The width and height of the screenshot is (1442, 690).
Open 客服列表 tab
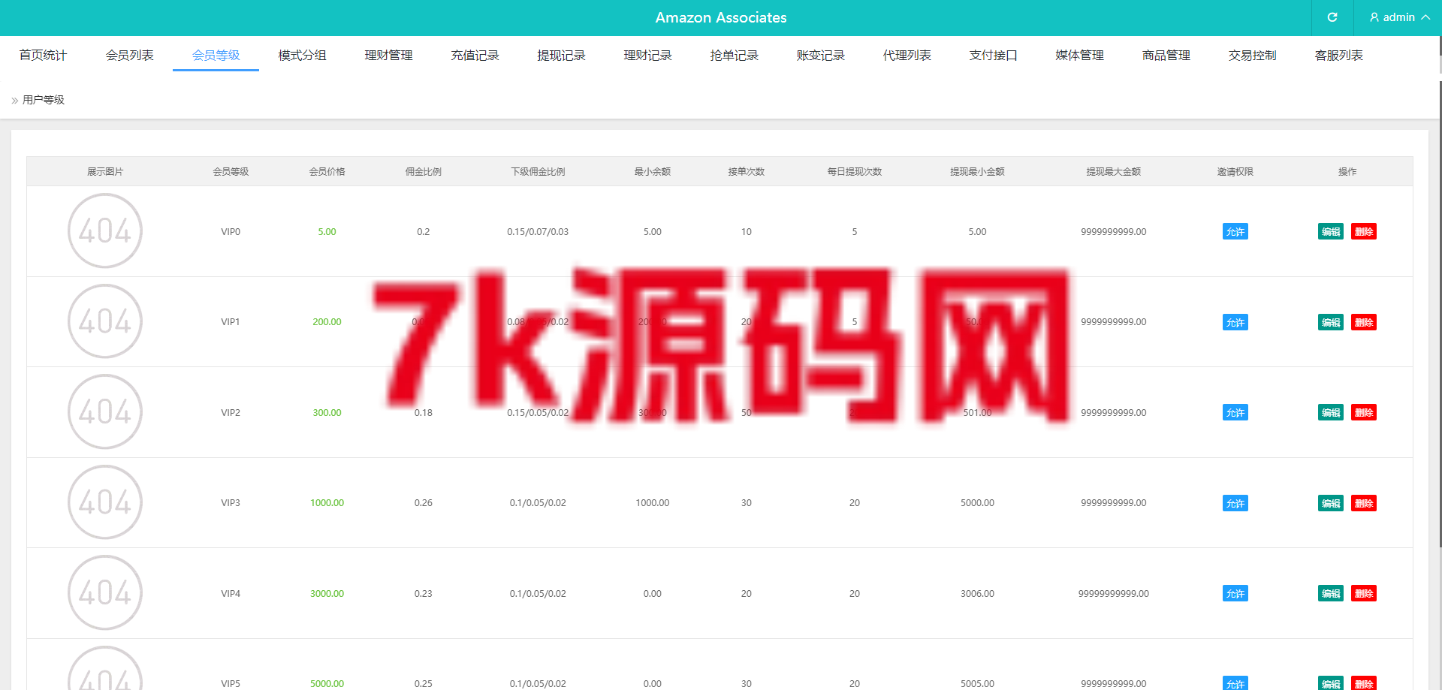point(1338,55)
